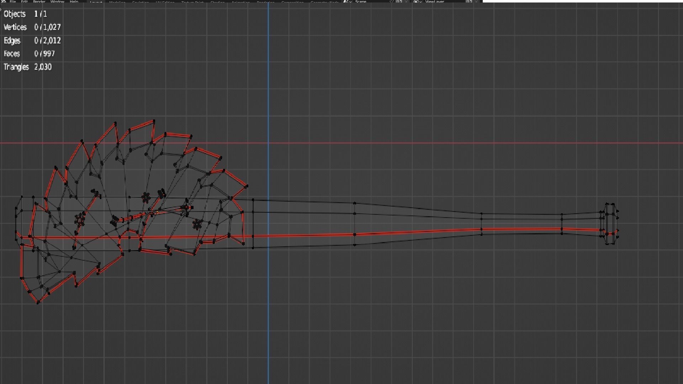Switch to the Layout workspace tab

click(96, 2)
